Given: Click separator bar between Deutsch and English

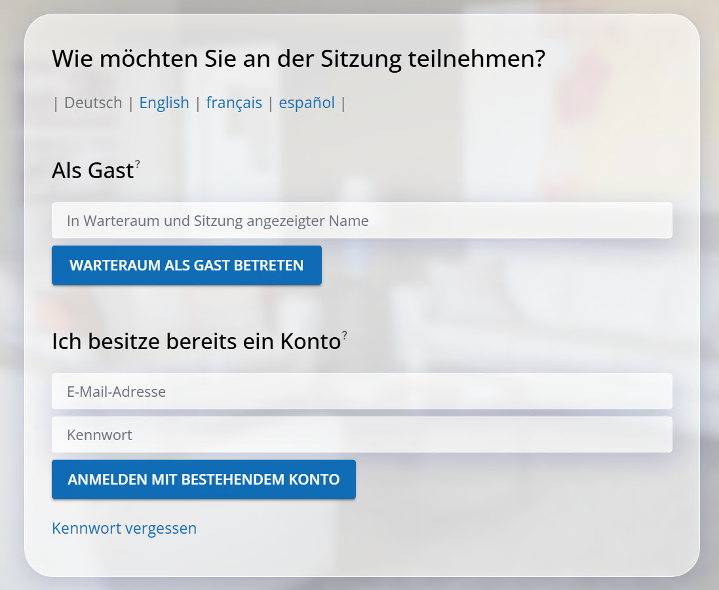Looking at the screenshot, I should coord(131,103).
